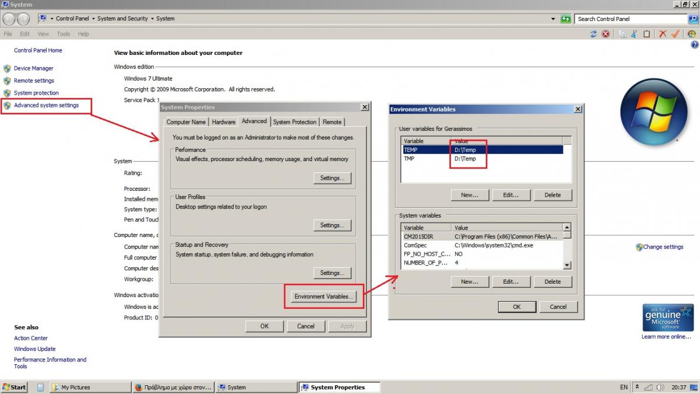This screenshot has width=700, height=394.
Task: Click OK in Environment Variables dialog
Action: tap(516, 306)
